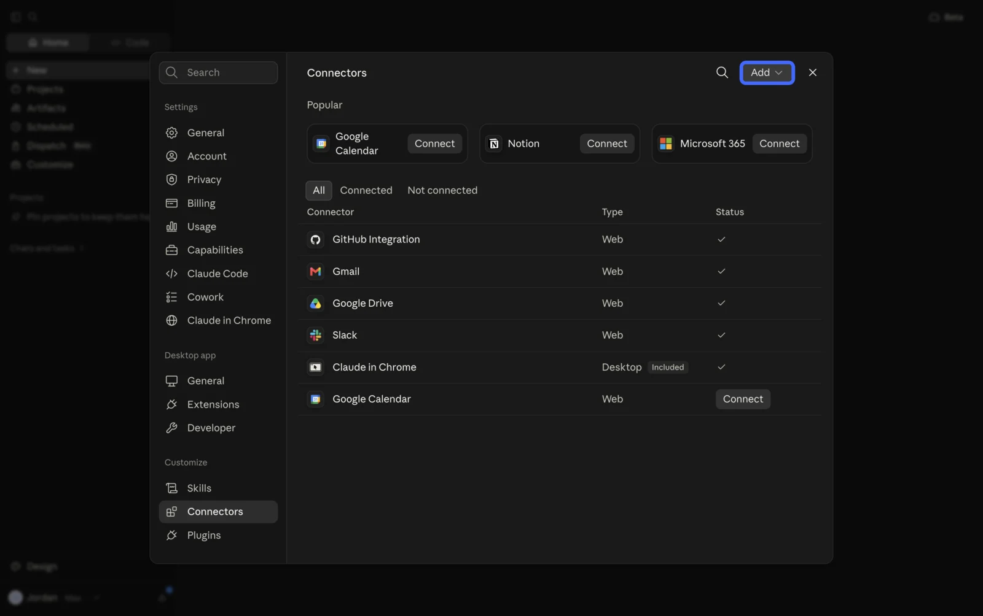This screenshot has height=616, width=983.
Task: Click the General gear icon under Settings
Action: coord(171,133)
